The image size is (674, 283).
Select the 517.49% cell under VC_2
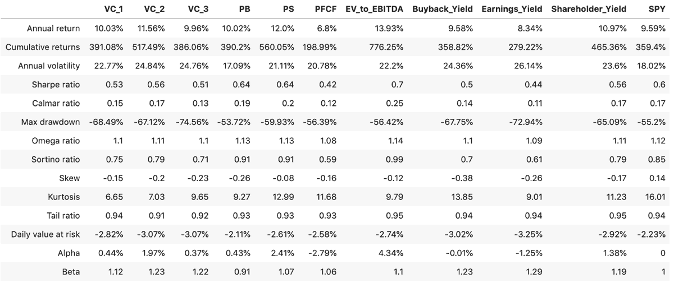point(149,47)
